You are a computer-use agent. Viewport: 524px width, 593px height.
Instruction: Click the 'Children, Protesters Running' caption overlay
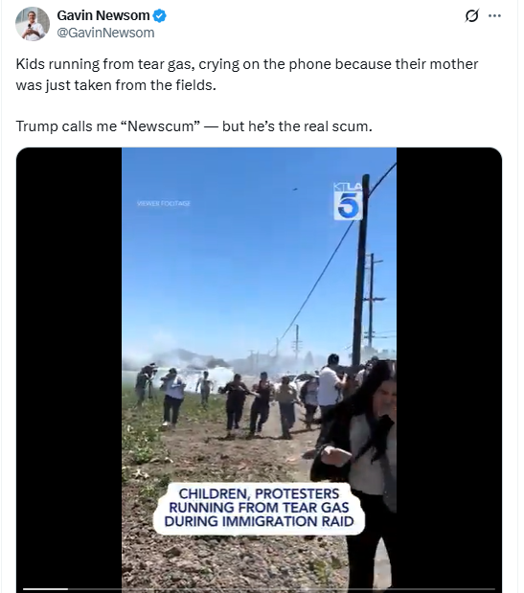tap(259, 508)
